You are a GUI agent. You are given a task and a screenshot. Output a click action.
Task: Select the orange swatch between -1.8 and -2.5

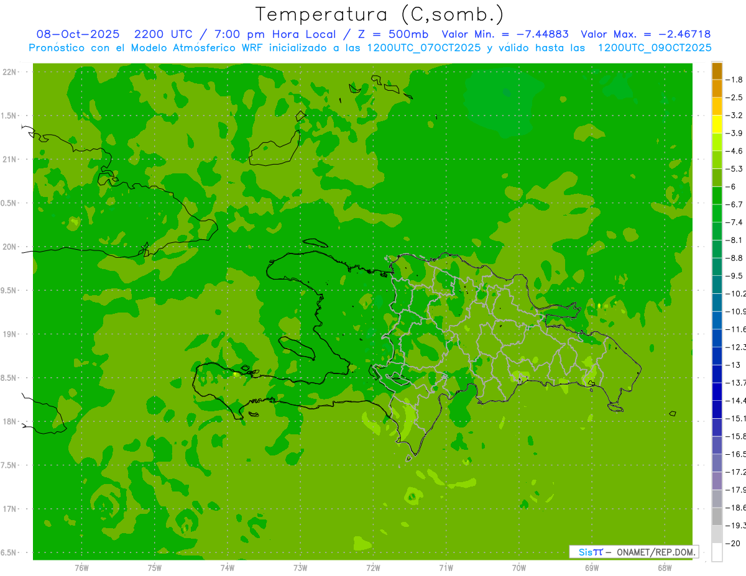click(717, 89)
